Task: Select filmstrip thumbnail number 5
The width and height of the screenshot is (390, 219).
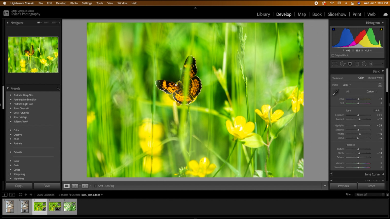Action: pyautogui.click(x=70, y=207)
